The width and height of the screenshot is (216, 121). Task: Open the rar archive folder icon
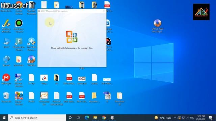point(57,78)
